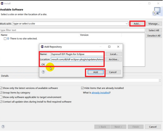Click the Eclipse icon in Add Repository title
The height and width of the screenshot is (131, 163).
[x=42, y=47]
